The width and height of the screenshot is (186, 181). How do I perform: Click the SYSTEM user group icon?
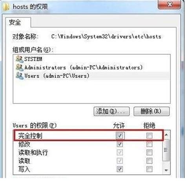(20, 59)
